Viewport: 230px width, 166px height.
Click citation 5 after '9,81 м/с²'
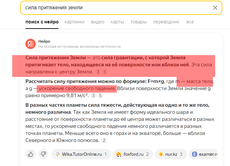[100, 95]
